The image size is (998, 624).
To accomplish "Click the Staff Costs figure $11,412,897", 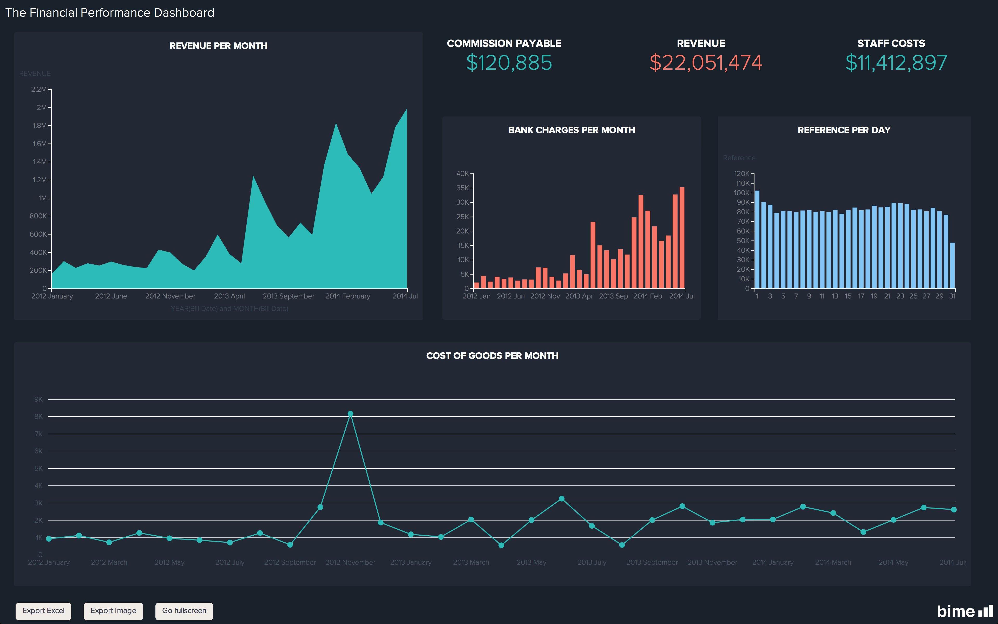I will tap(896, 63).
